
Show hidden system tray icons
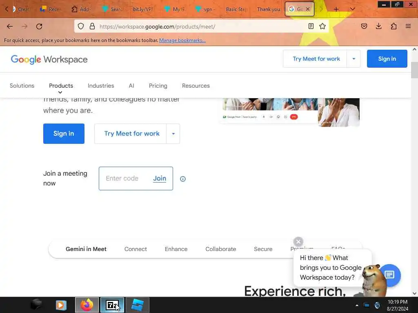pos(357,305)
